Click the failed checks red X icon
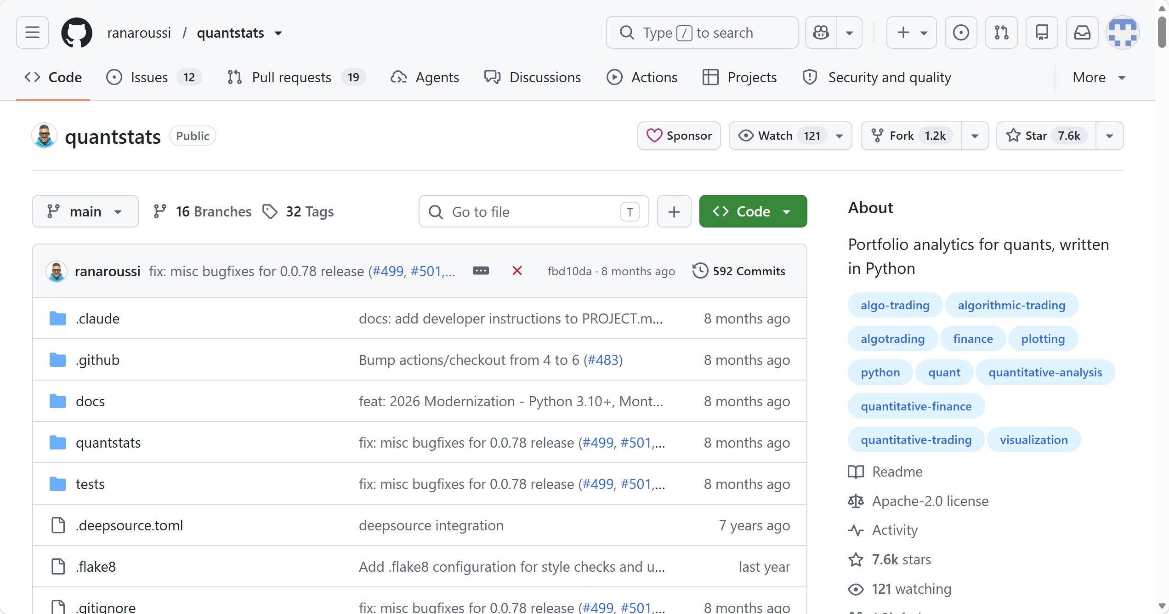The image size is (1169, 614). (517, 271)
